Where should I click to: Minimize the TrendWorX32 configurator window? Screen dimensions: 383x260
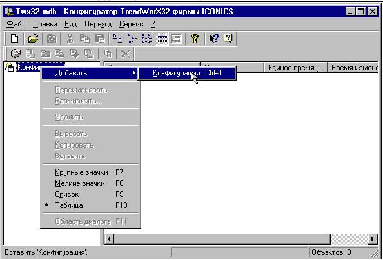pos(350,12)
